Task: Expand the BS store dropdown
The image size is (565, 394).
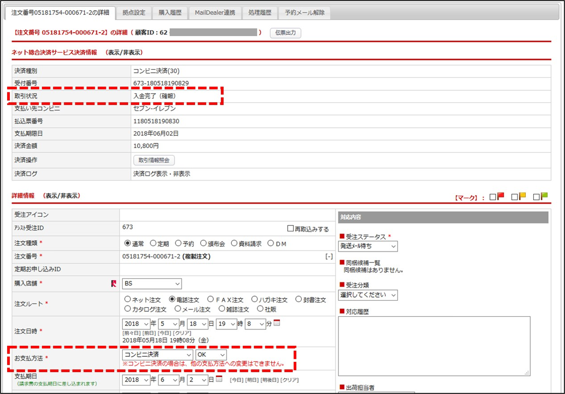Action: click(x=152, y=284)
